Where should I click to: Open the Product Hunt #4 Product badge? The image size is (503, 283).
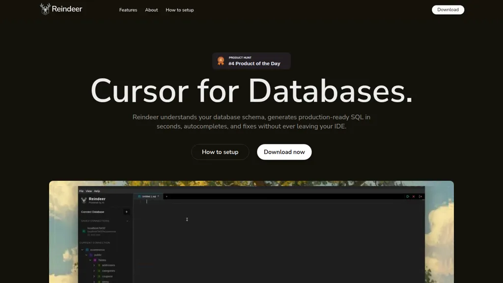click(251, 61)
